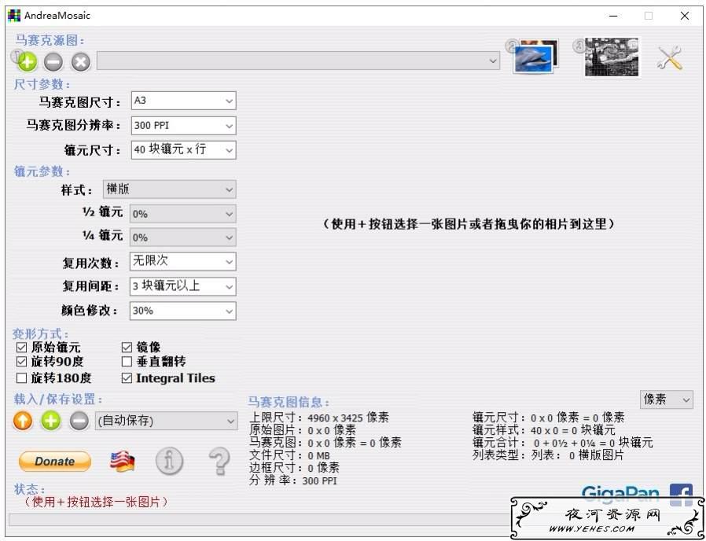Toggle the 旋转90度 checkbox
The height and width of the screenshot is (541, 706).
click(21, 361)
